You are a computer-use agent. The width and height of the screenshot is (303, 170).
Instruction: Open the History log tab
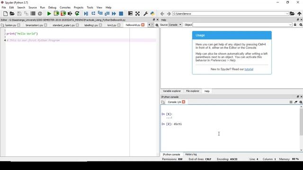[191, 154]
